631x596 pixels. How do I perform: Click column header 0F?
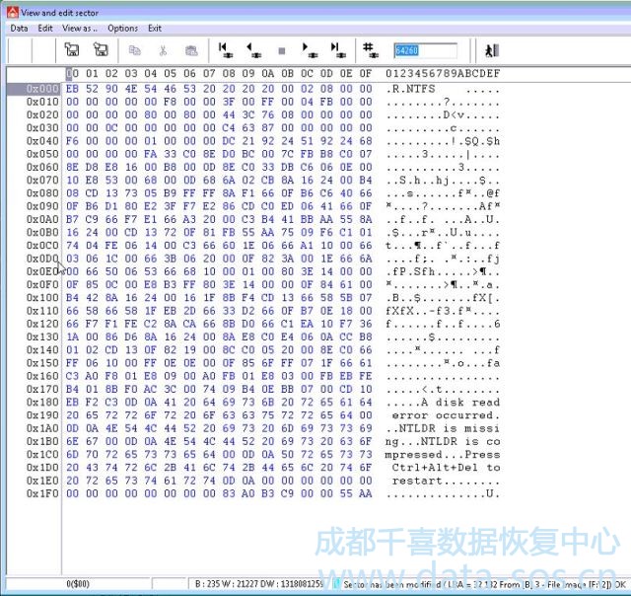(366, 74)
